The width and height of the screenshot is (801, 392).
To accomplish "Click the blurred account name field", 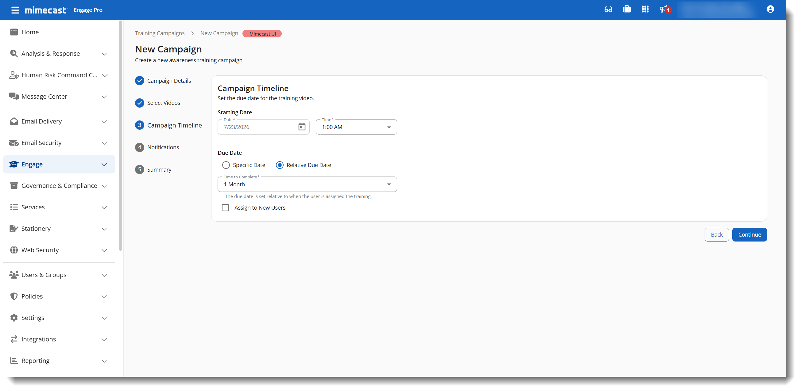I will pos(716,9).
